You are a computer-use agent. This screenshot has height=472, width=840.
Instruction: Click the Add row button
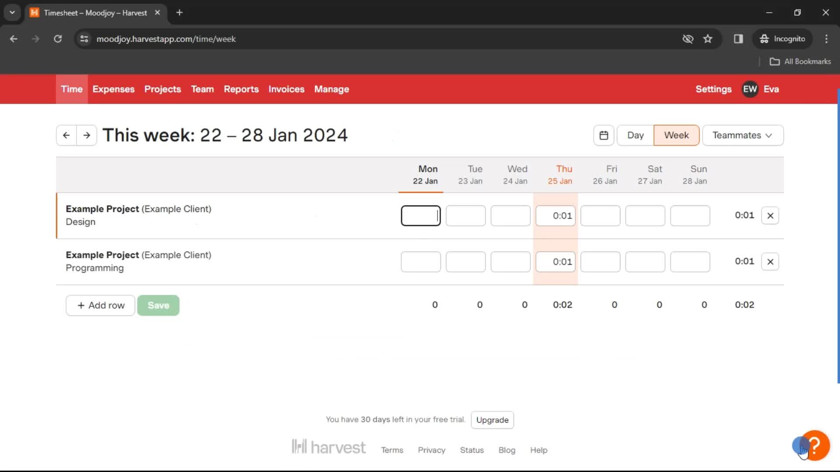tap(101, 305)
